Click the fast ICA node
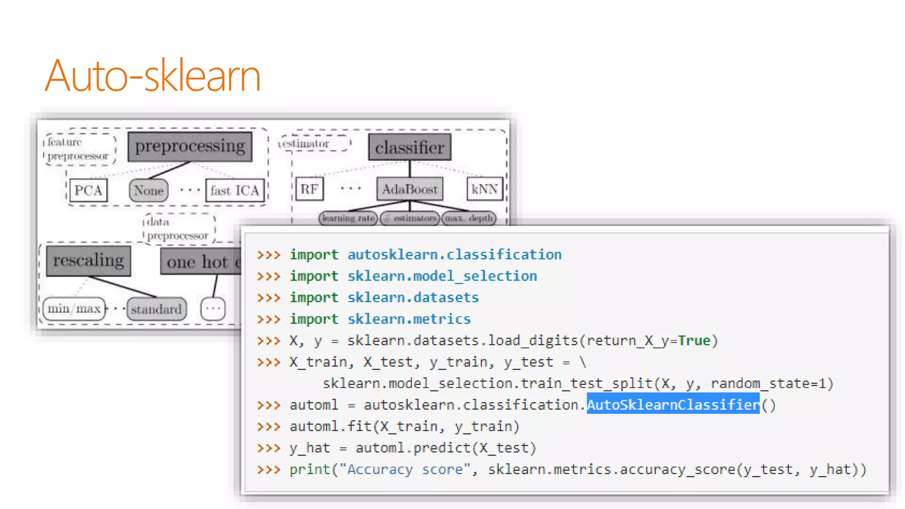The width and height of the screenshot is (905, 509). coord(235,190)
